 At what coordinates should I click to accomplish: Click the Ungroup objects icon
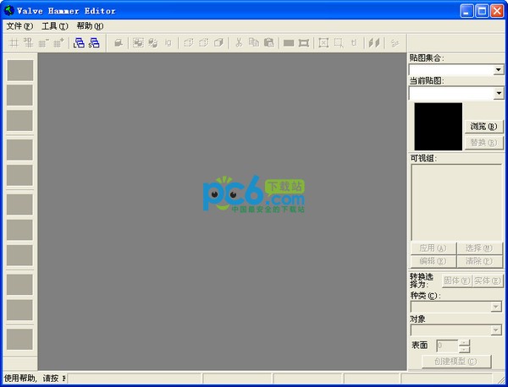(153, 43)
